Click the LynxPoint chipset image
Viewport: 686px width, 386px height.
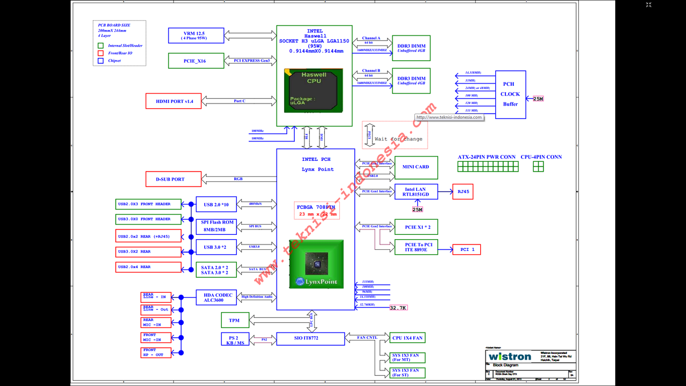pos(316,264)
